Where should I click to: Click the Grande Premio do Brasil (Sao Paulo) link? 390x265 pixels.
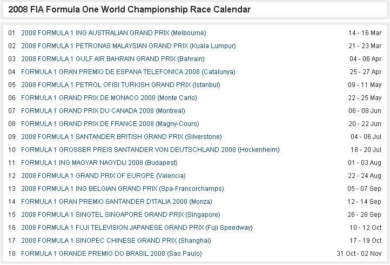(x=111, y=254)
